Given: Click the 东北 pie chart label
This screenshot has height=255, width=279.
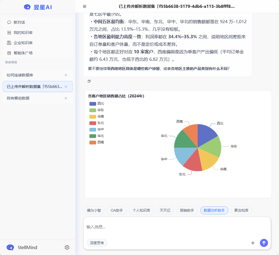Looking at the screenshot, I should click(x=182, y=175).
